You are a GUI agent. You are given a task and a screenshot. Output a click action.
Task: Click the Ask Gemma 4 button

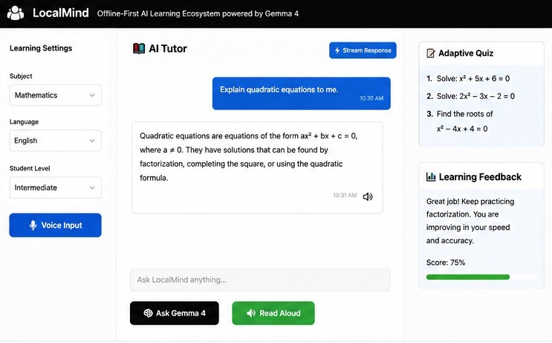click(x=175, y=313)
